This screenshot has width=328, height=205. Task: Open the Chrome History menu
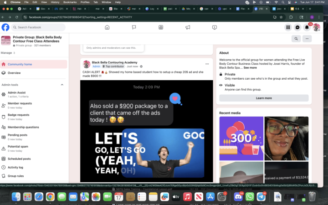point(55,2)
